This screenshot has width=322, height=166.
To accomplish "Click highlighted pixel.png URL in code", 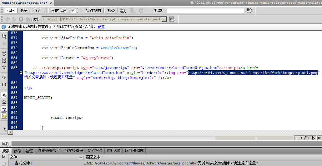I will 253,73.
